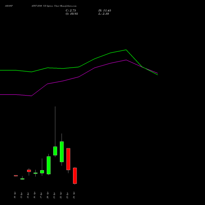This screenshot has height=205, width=205.
Task: Click the '24 Apr' date label
Action: (74, 195)
